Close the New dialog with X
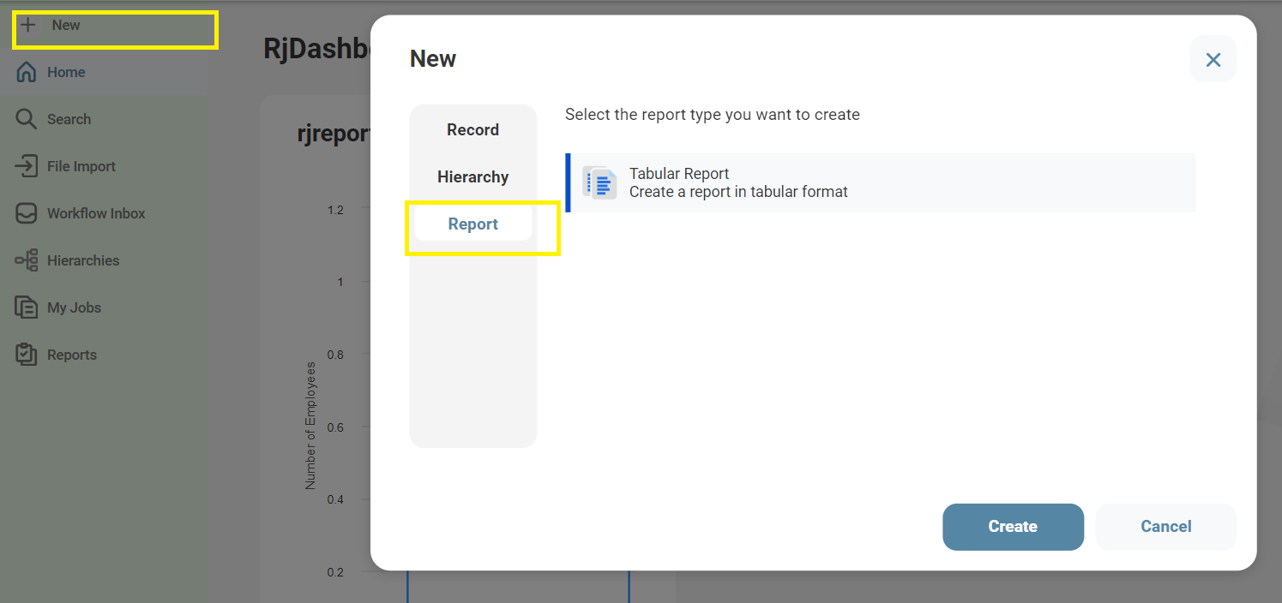Viewport: 1282px width, 603px height. (1213, 59)
